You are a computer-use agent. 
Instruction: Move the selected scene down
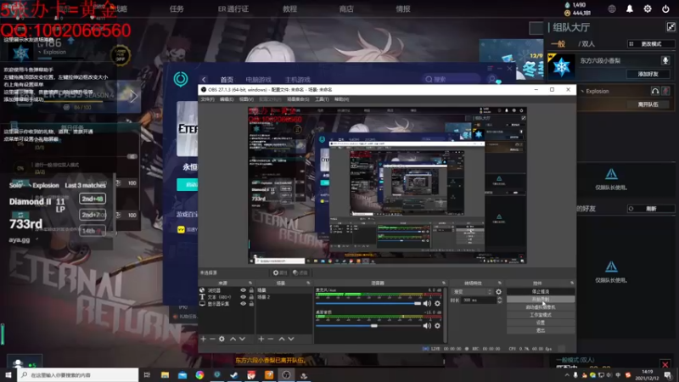point(291,339)
